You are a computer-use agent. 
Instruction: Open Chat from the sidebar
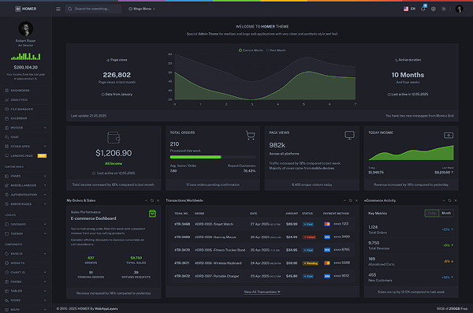coord(26,137)
